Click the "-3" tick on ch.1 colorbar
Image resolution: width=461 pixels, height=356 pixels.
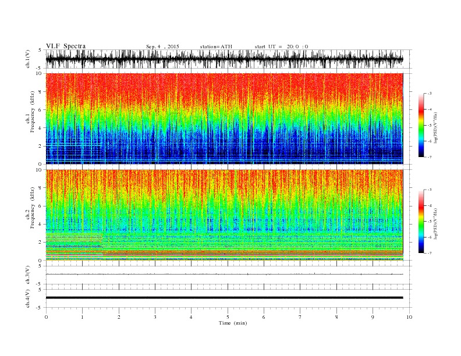(x=430, y=94)
